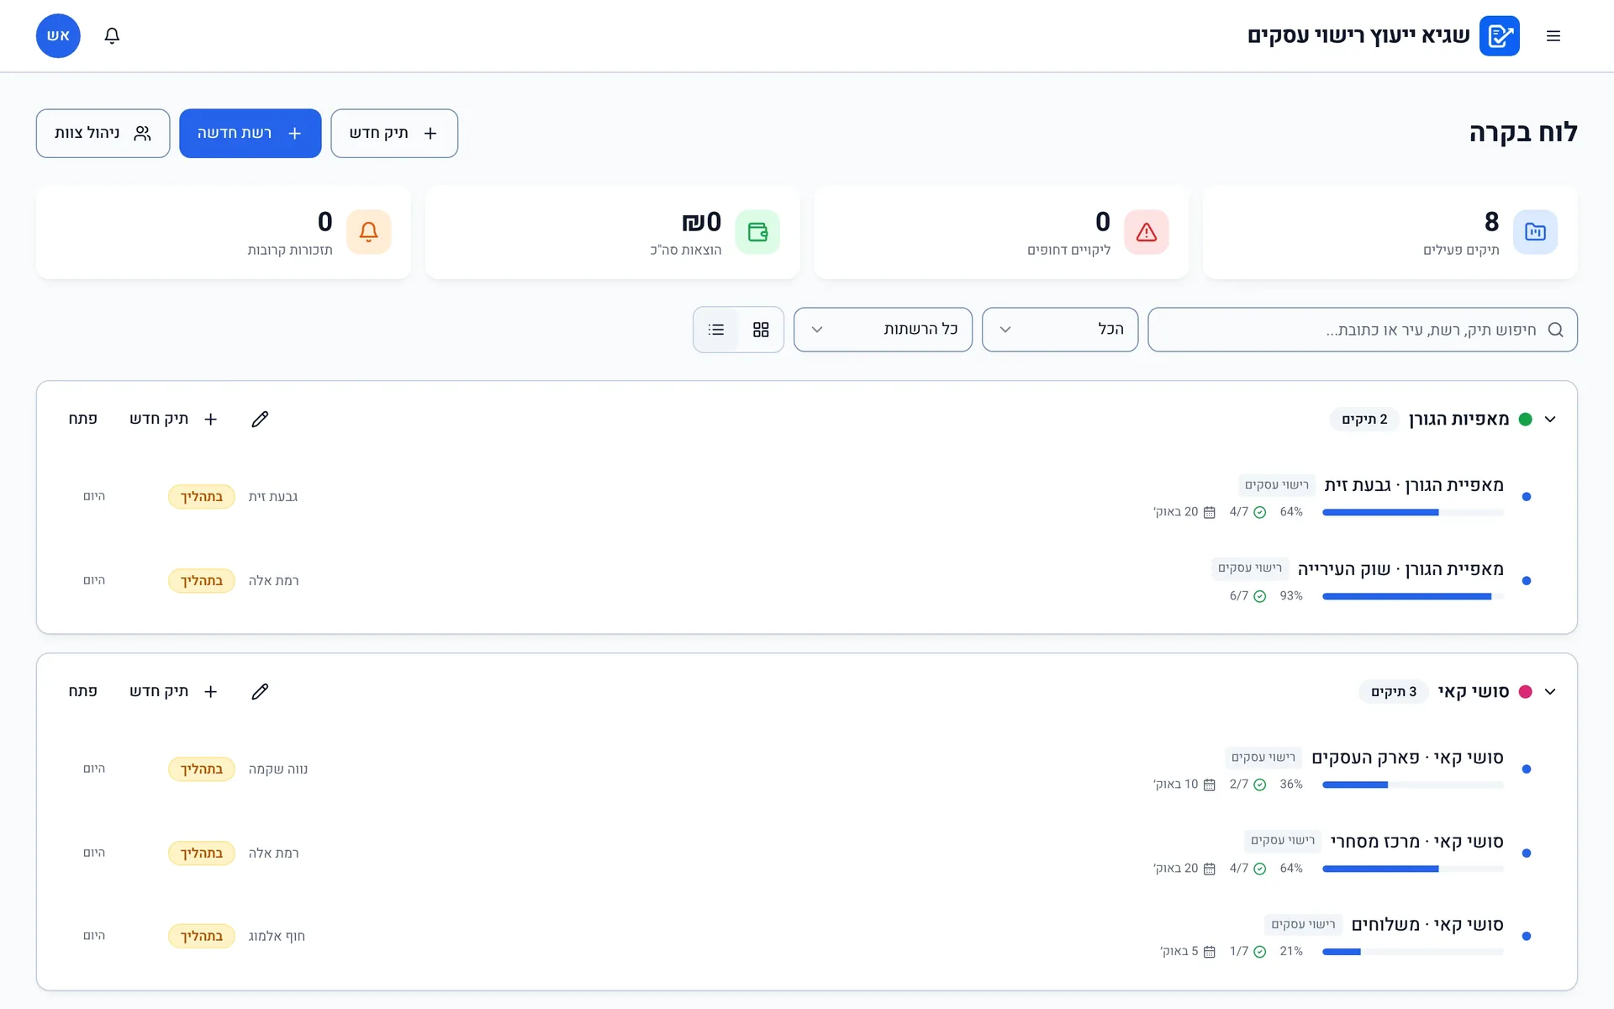1614x1009 pixels.
Task: Edit סושי קאי with pencil icon
Action: coord(260,691)
